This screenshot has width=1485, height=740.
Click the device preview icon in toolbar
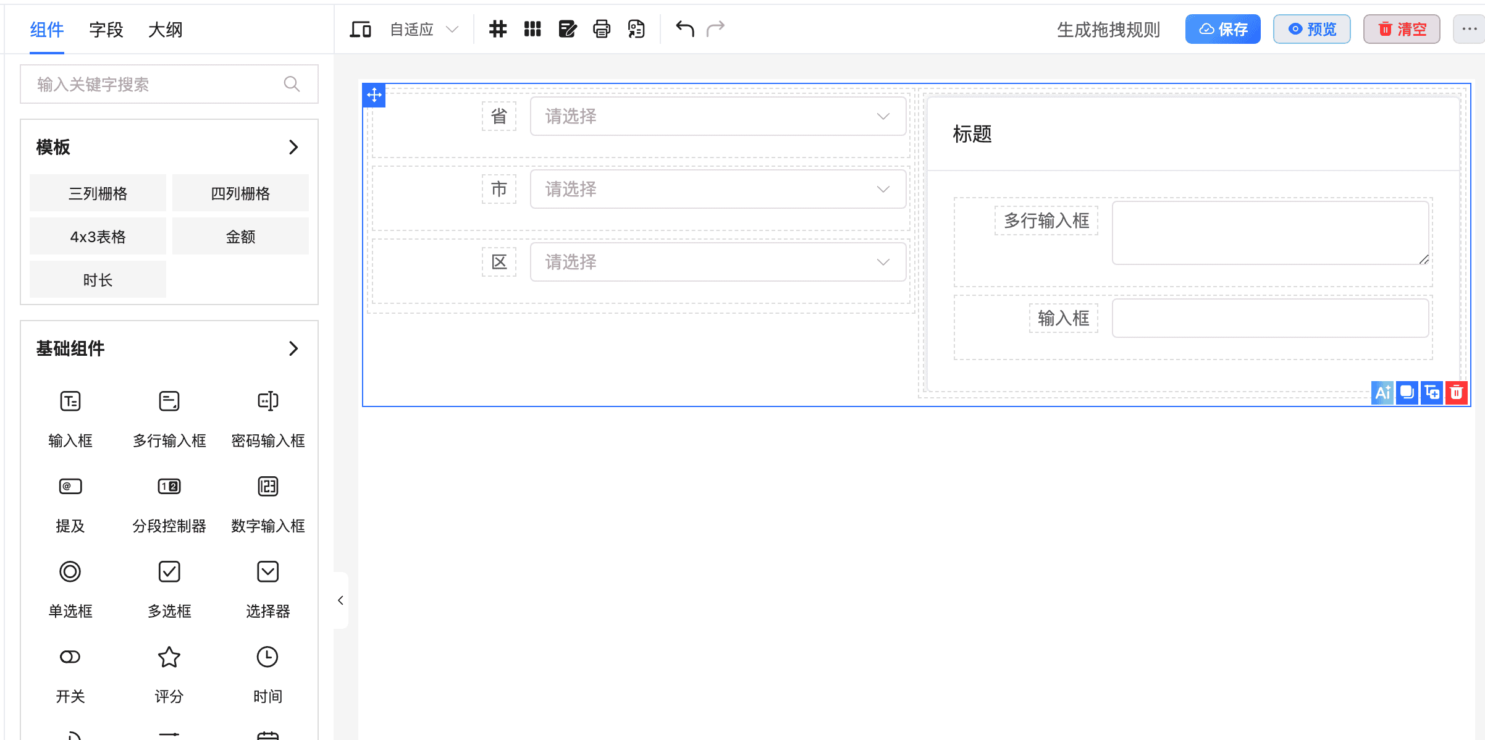[360, 29]
